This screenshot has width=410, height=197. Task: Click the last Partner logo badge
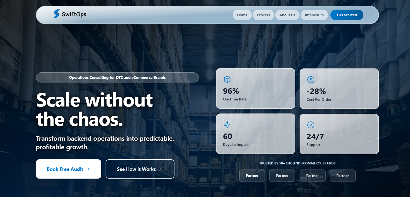coord(342,176)
